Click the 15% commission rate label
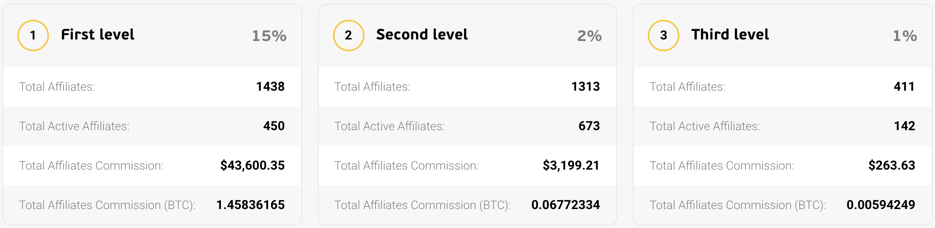935x228 pixels. tap(269, 36)
